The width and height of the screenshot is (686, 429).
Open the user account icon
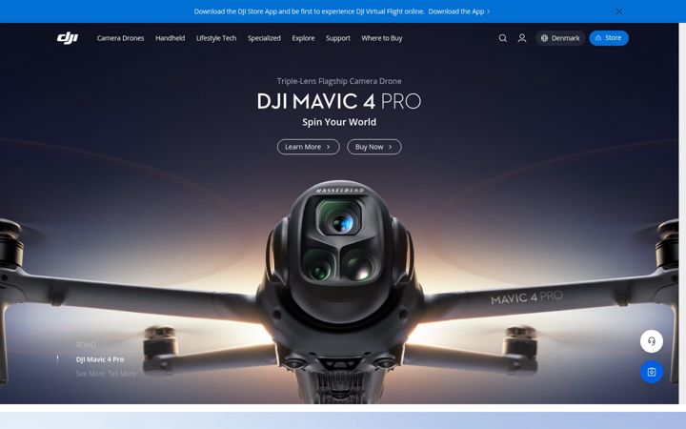pyautogui.click(x=522, y=38)
